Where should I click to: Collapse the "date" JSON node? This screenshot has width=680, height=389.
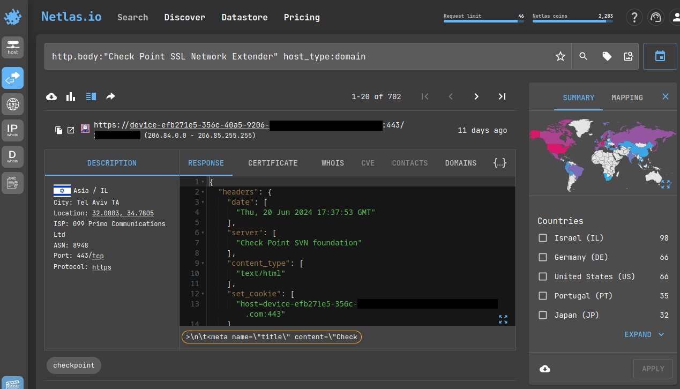pos(203,202)
